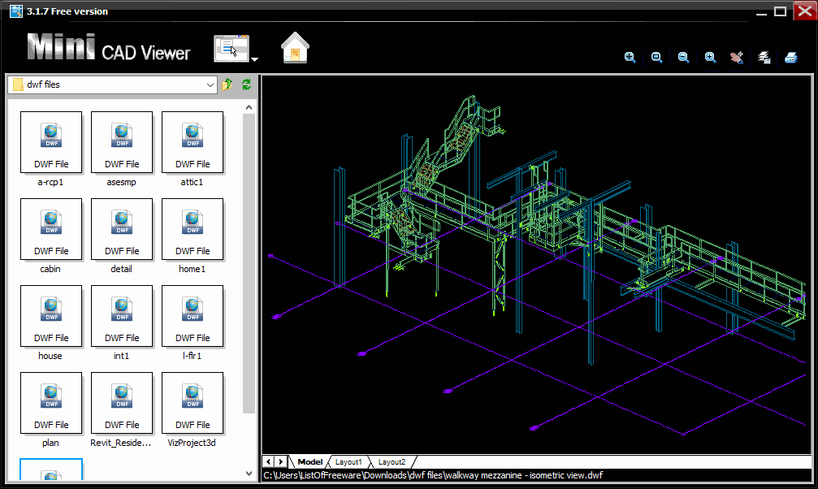Select the house DWF file thumbnail
The width and height of the screenshot is (818, 489).
[51, 316]
